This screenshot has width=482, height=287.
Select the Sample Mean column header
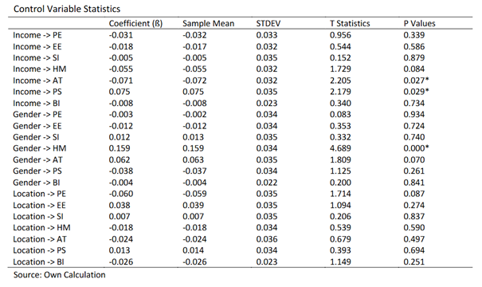209,24
